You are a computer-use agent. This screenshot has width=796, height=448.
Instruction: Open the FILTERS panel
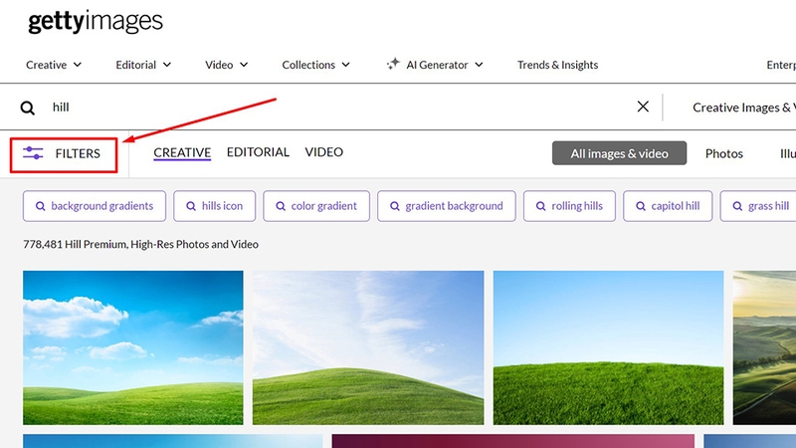pyautogui.click(x=64, y=155)
